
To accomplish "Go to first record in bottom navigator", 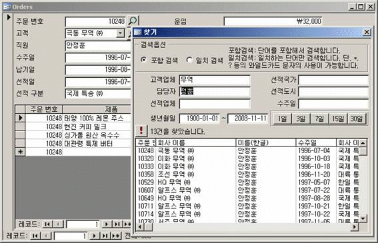I will [x=35, y=236].
